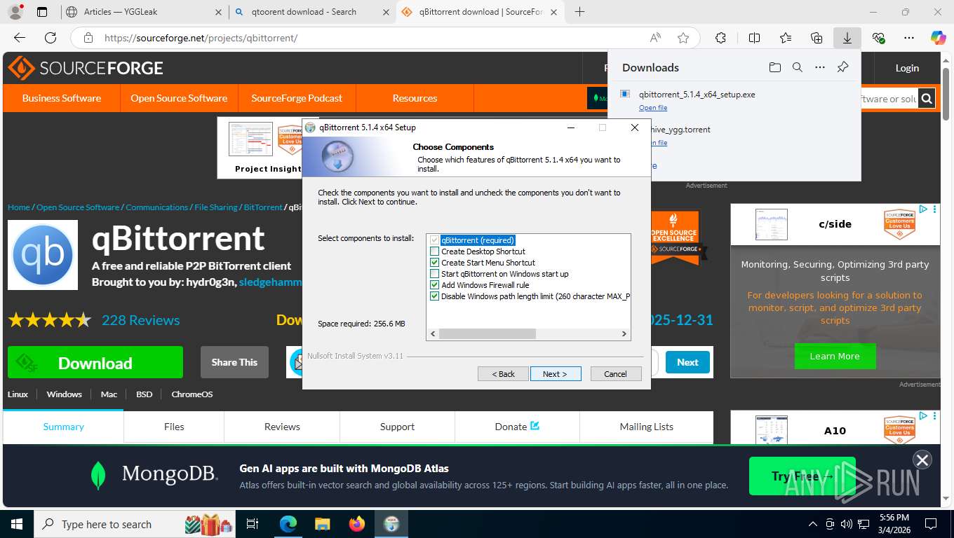954x538 pixels.
Task: Pin the Downloads panel
Action: tap(843, 67)
